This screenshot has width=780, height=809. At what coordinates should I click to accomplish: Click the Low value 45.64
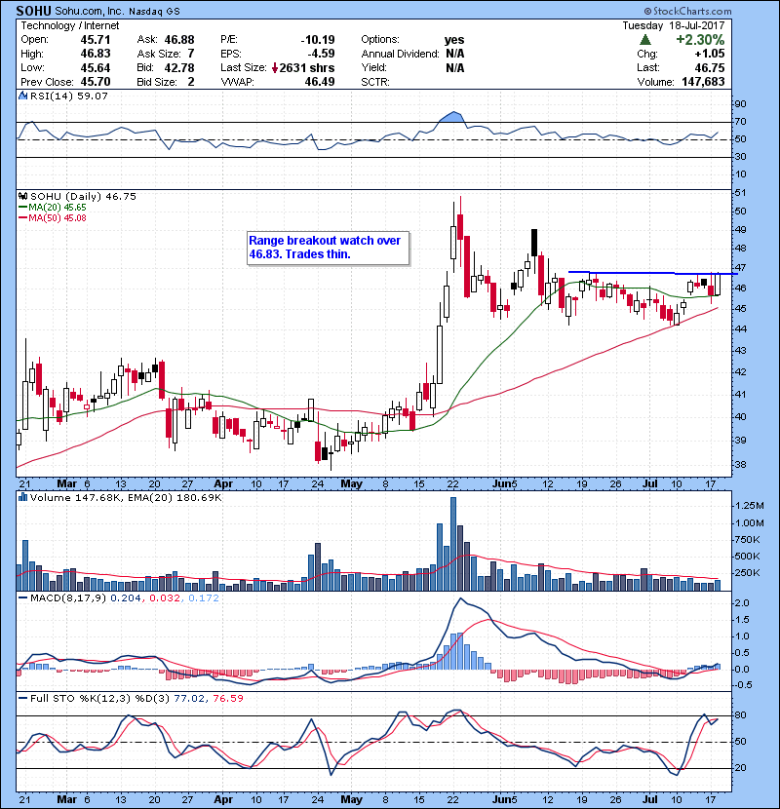click(96, 67)
